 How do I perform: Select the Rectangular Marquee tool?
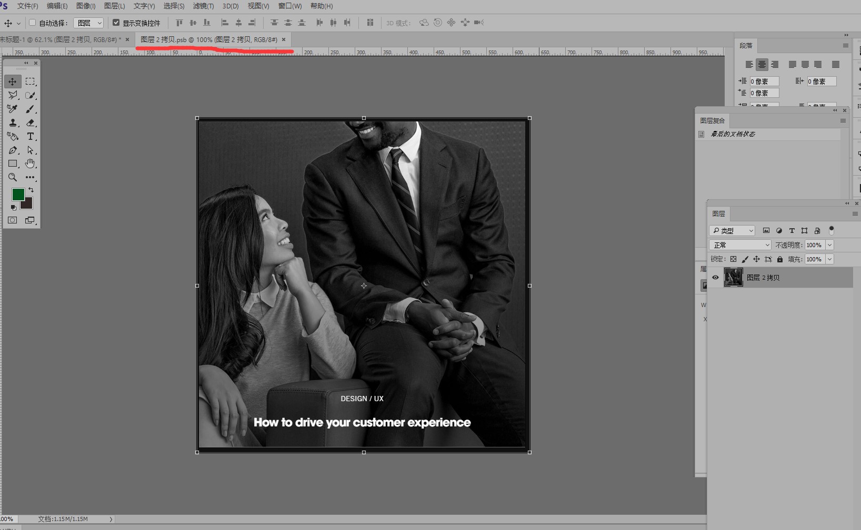(30, 81)
